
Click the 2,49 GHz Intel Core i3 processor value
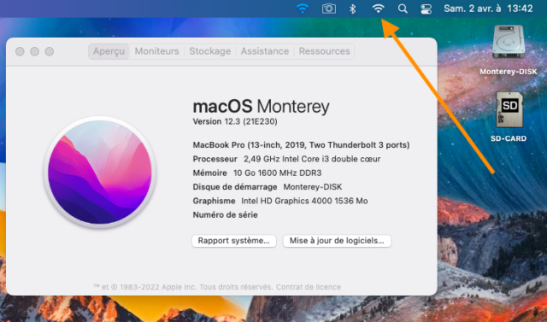pos(312,159)
